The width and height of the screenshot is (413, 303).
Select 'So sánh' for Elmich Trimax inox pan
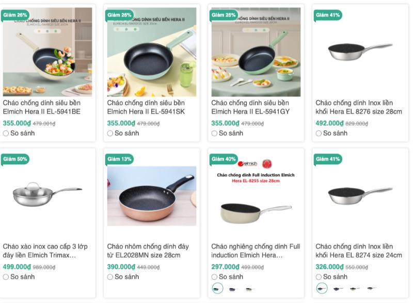click(x=6, y=277)
